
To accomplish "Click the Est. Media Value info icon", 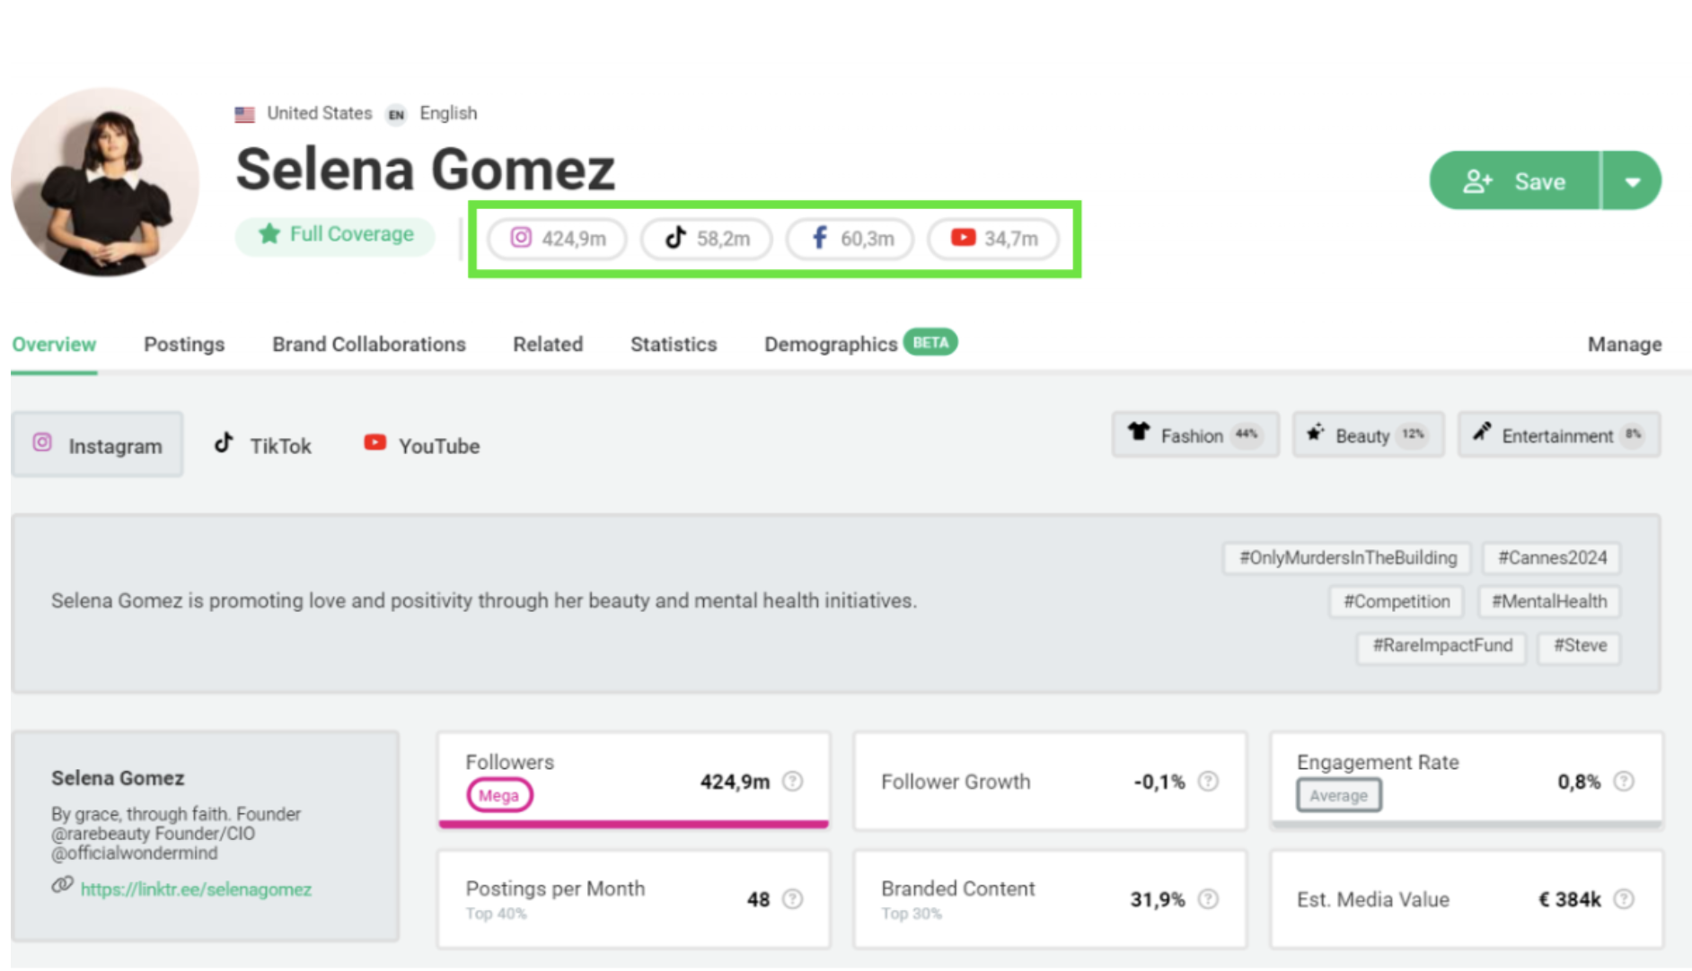I will (1624, 899).
